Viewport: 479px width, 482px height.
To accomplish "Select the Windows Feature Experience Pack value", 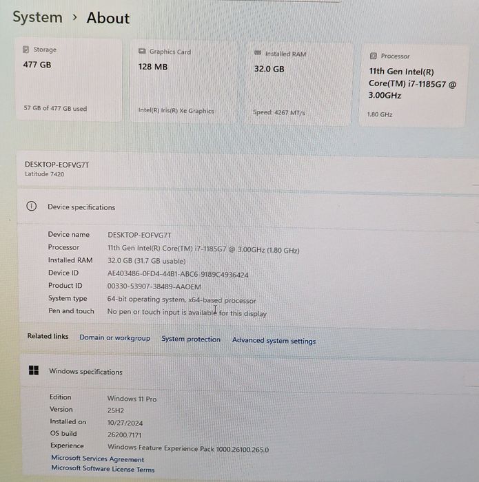I will coord(188,448).
